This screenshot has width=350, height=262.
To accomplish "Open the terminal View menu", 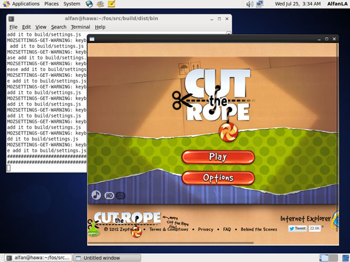I will coord(41,27).
